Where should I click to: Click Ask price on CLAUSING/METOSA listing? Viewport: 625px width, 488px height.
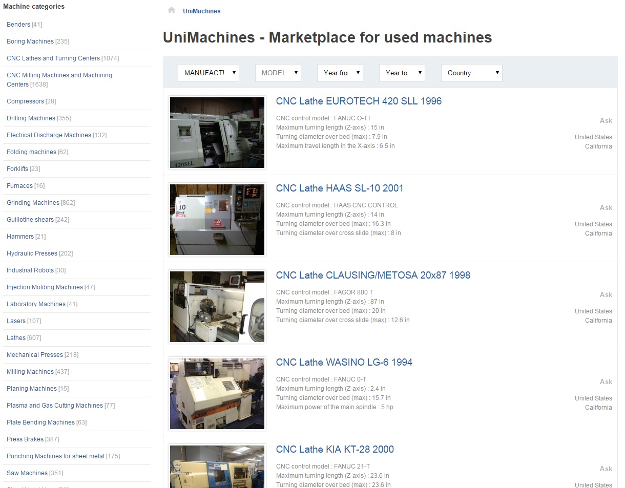[x=606, y=294]
